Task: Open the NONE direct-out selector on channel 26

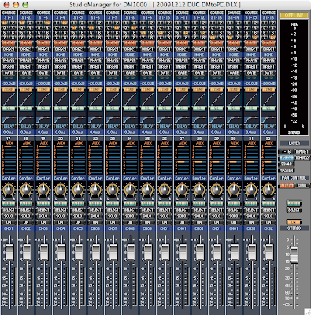Action: (x=165, y=54)
